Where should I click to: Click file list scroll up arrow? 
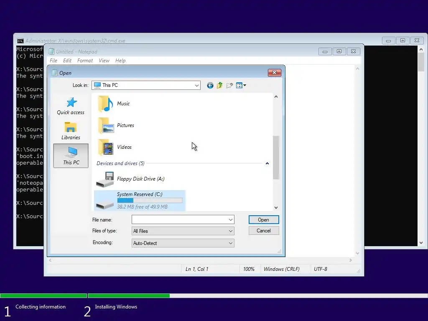[x=276, y=97]
